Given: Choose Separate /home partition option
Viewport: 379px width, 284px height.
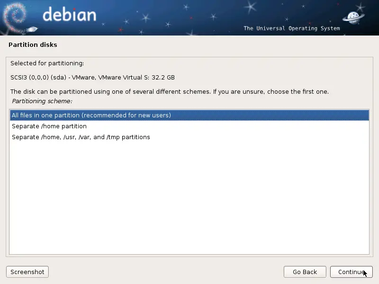Looking at the screenshot, I should click(189, 126).
